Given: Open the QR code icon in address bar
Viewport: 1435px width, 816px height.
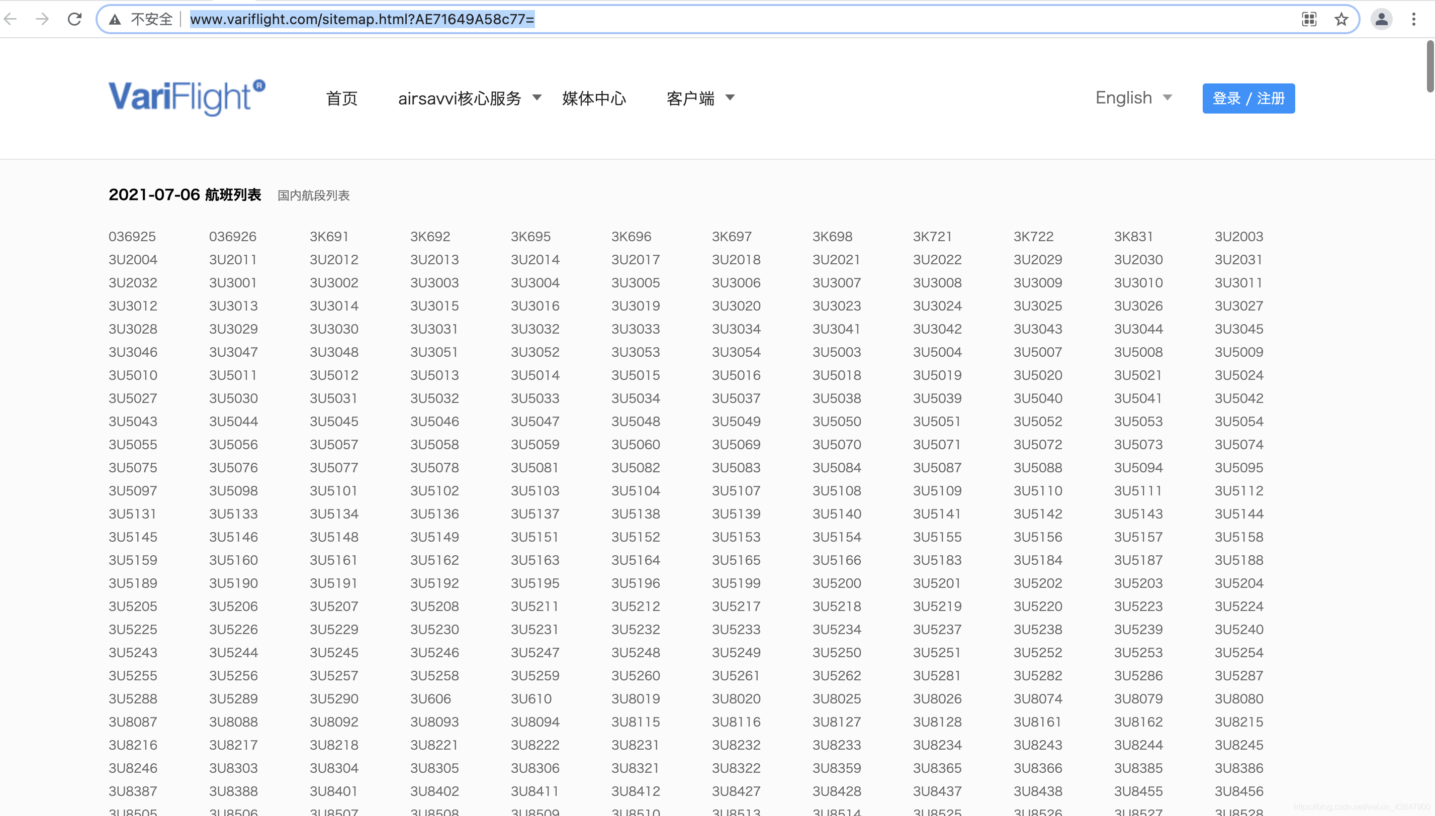Looking at the screenshot, I should coord(1309,19).
